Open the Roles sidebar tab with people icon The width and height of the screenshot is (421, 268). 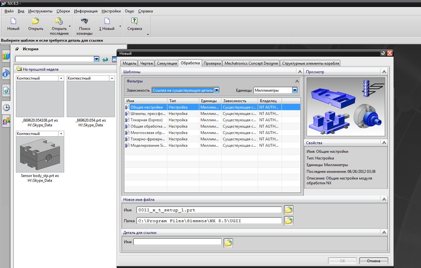(x=6, y=121)
